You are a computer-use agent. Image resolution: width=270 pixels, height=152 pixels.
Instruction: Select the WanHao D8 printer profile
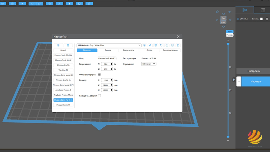click(63, 70)
